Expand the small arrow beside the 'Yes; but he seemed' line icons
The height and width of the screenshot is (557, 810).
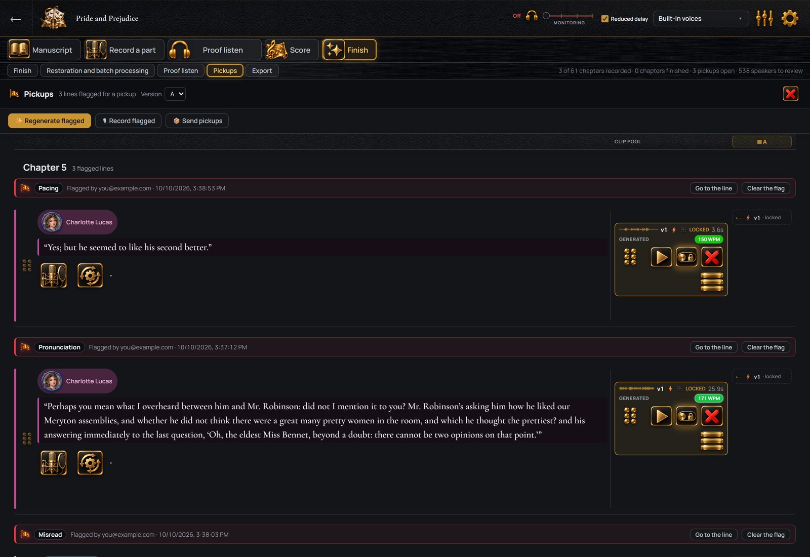pyautogui.click(x=111, y=276)
